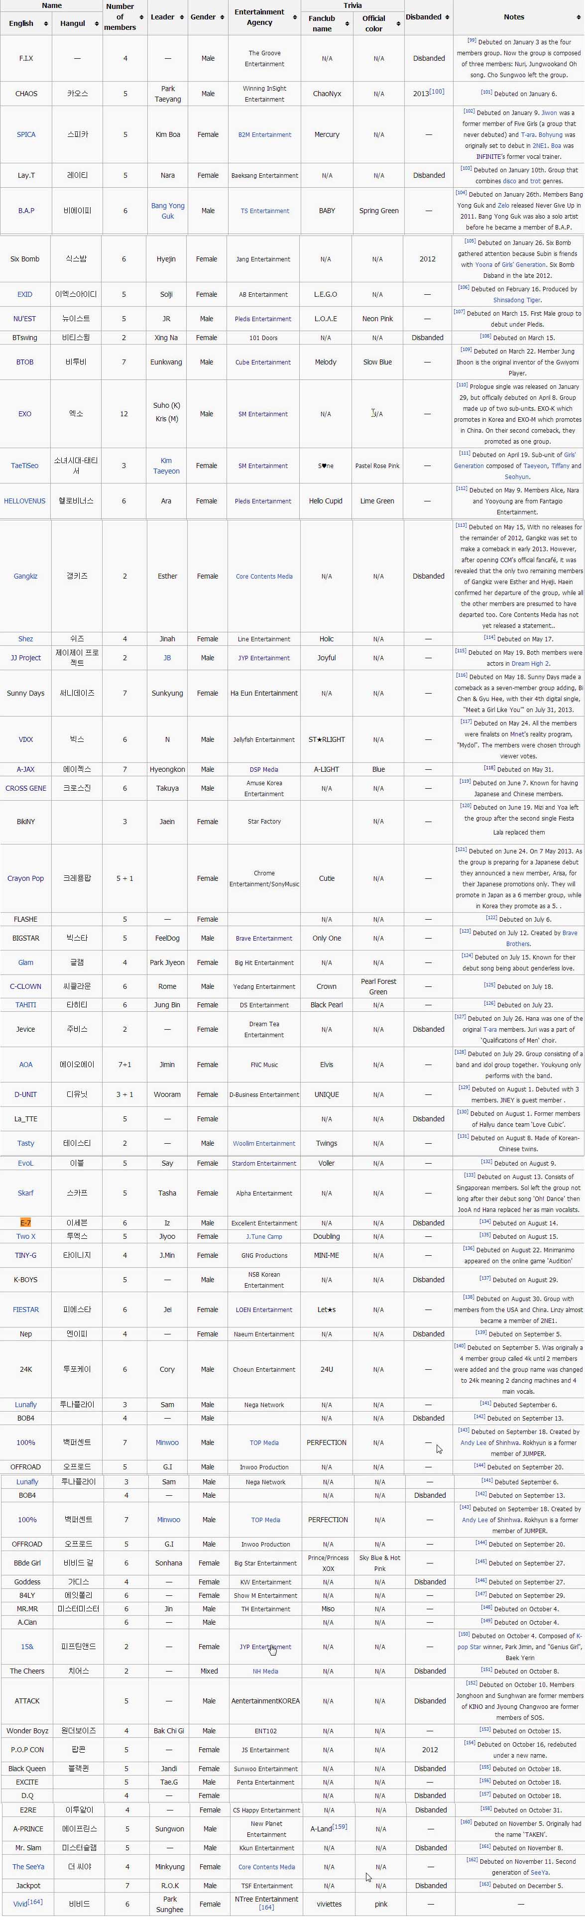Open leader Kim Taeyeon's page
This screenshot has width=585, height=1920.
pyautogui.click(x=166, y=466)
